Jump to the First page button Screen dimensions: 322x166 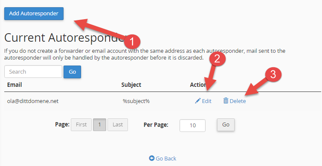tap(81, 125)
